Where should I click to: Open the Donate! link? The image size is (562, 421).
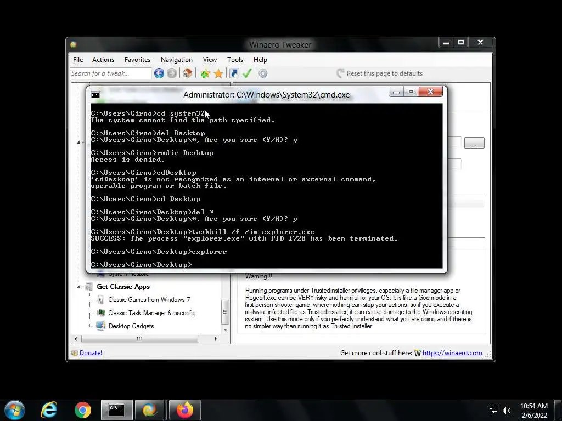click(91, 353)
